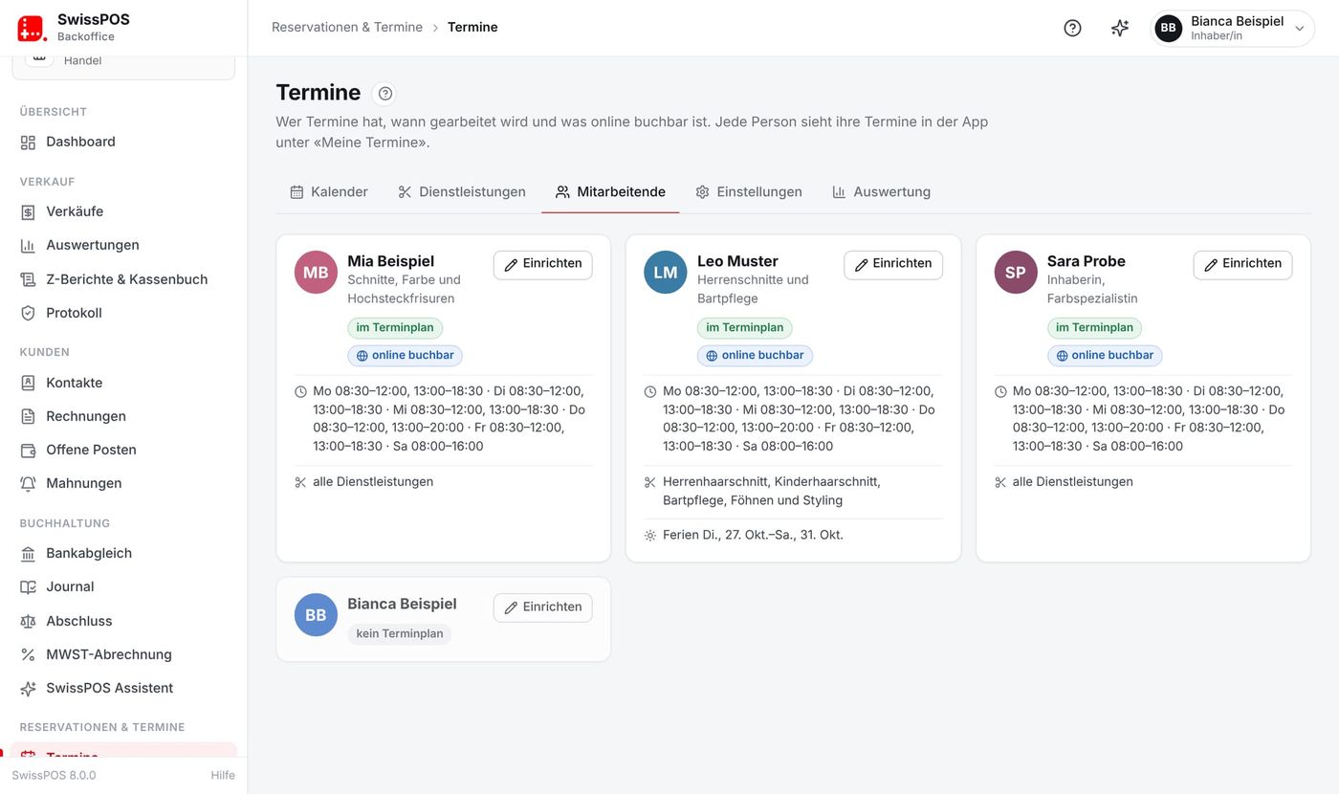The width and height of the screenshot is (1339, 794).
Task: Click the Kontakte icon in sidebar
Action: (x=28, y=383)
